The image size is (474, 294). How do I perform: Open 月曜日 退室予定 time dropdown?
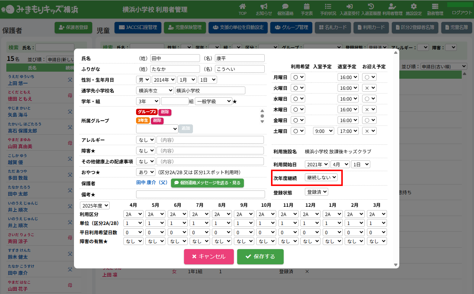(x=348, y=77)
